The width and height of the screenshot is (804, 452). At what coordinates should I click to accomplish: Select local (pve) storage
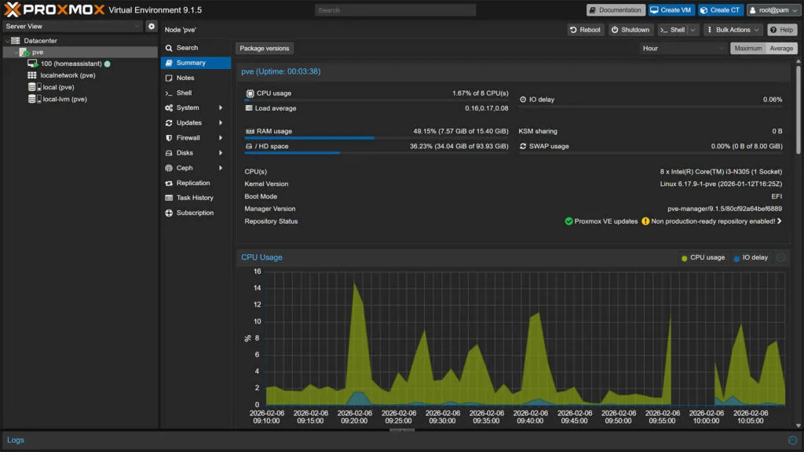pyautogui.click(x=58, y=87)
